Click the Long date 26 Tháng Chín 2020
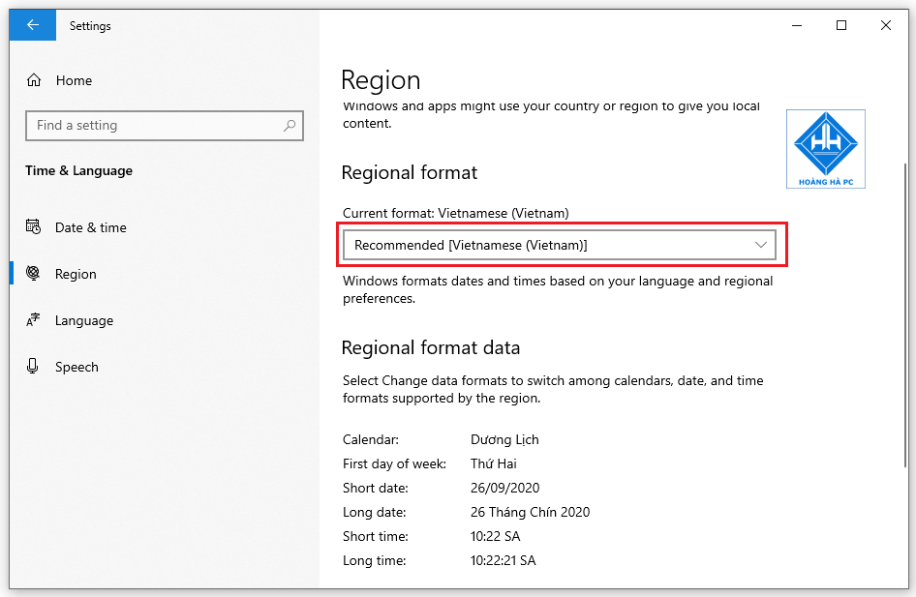This screenshot has height=597, width=916. tap(530, 512)
